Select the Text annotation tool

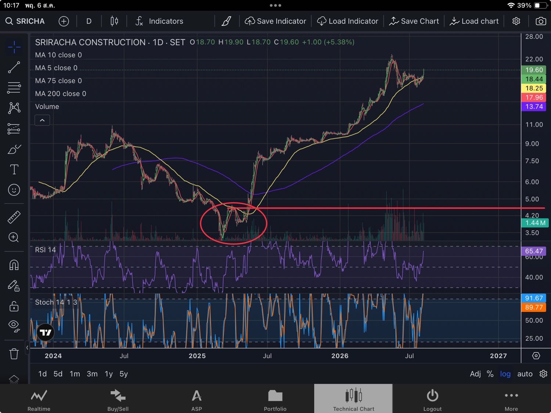pos(14,169)
